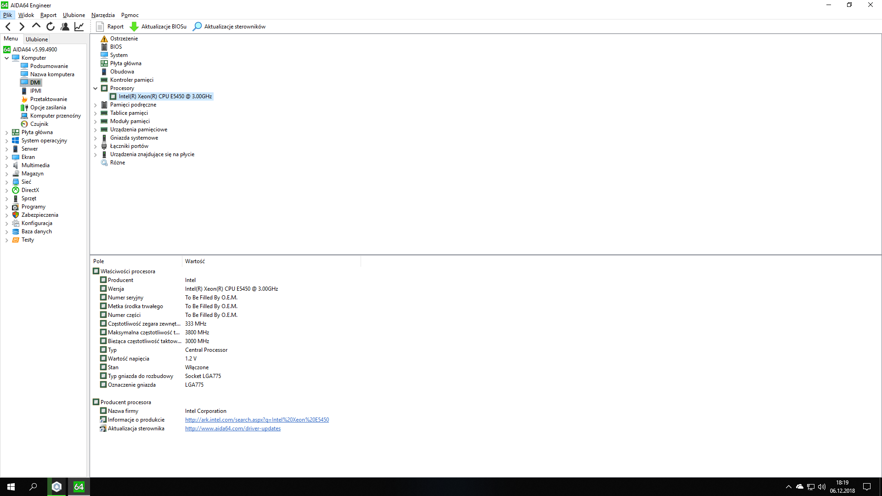Open the line-chart toolbar icon
Screen dimensions: 882x496
click(x=79, y=27)
